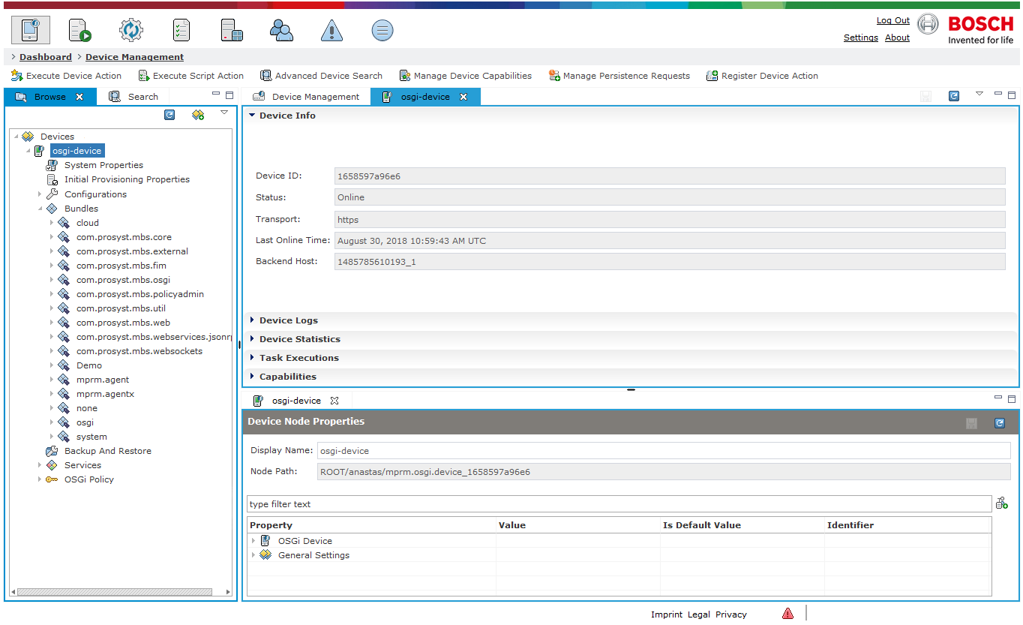Switch to the Search tab
1023x625 pixels.
(x=133, y=97)
